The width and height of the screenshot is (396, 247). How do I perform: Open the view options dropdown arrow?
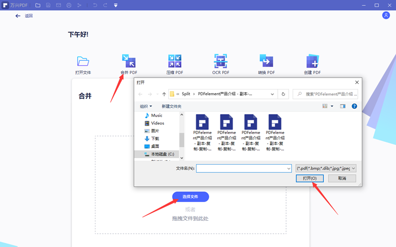click(x=332, y=106)
